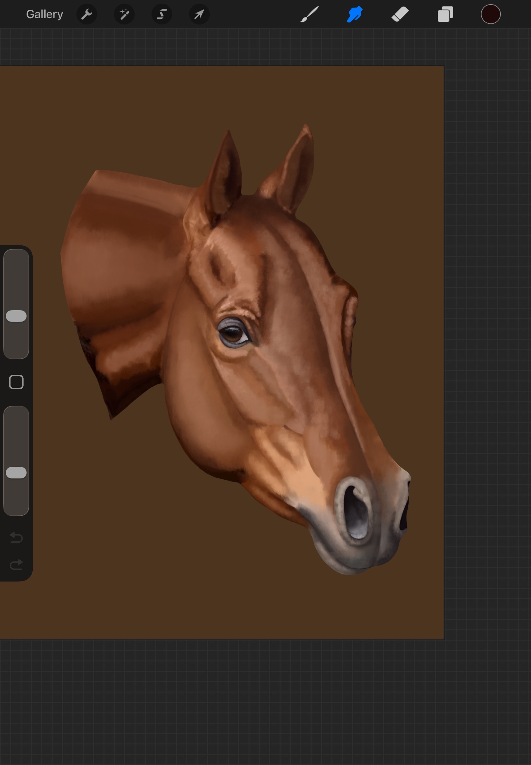Activate the Transform arrow tool
The height and width of the screenshot is (765, 531).
[x=199, y=14]
